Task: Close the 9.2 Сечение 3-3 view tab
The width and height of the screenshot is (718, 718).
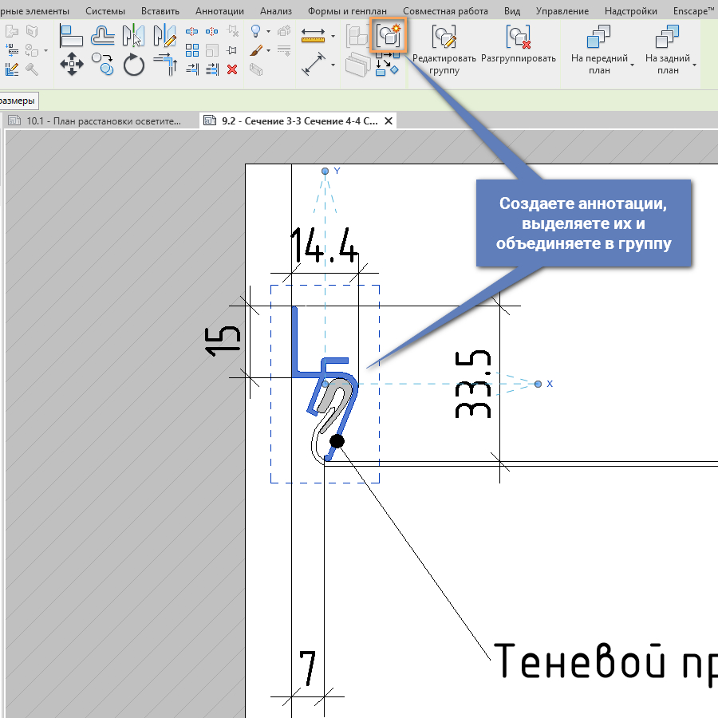Action: [x=389, y=121]
